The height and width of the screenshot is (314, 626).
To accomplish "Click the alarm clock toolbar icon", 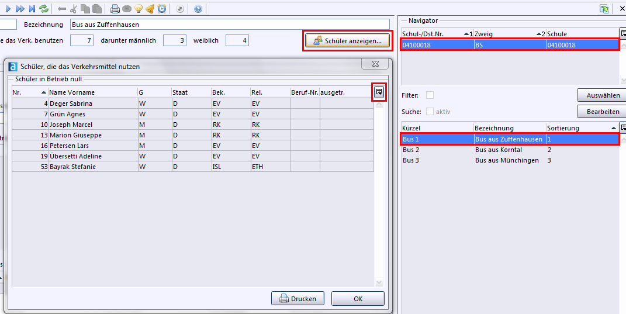I will click(162, 9).
